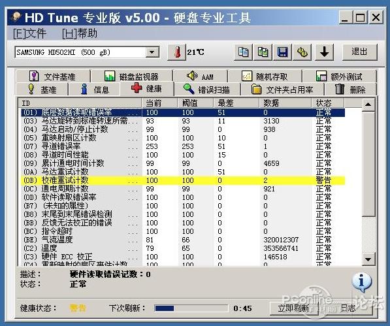
Task: Select the highlighted (0B) 校准重试计数 row
Action: click(183, 180)
